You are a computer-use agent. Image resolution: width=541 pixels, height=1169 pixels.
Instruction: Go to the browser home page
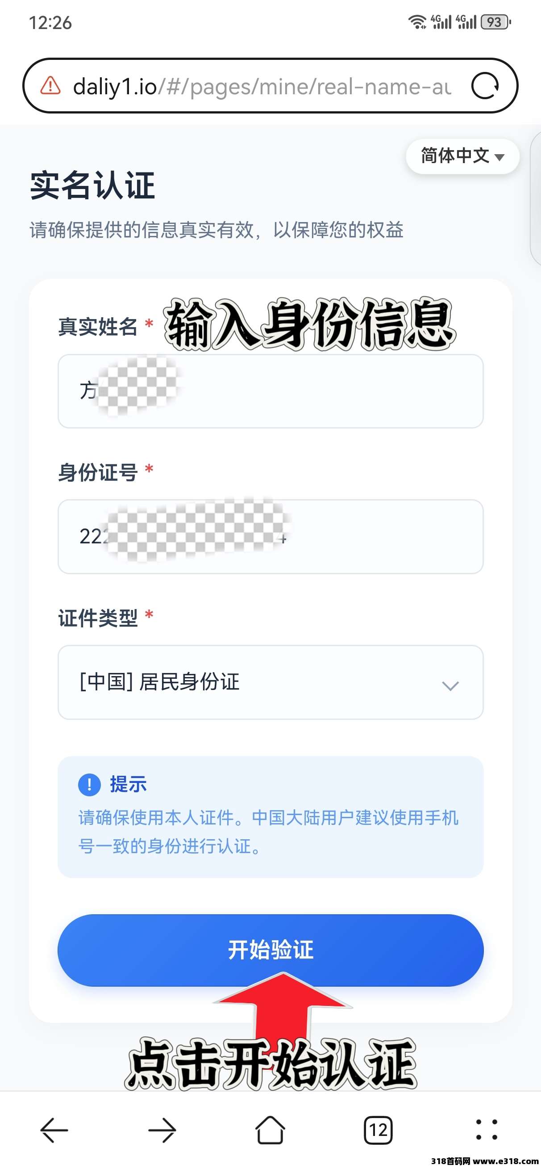[x=270, y=1130]
